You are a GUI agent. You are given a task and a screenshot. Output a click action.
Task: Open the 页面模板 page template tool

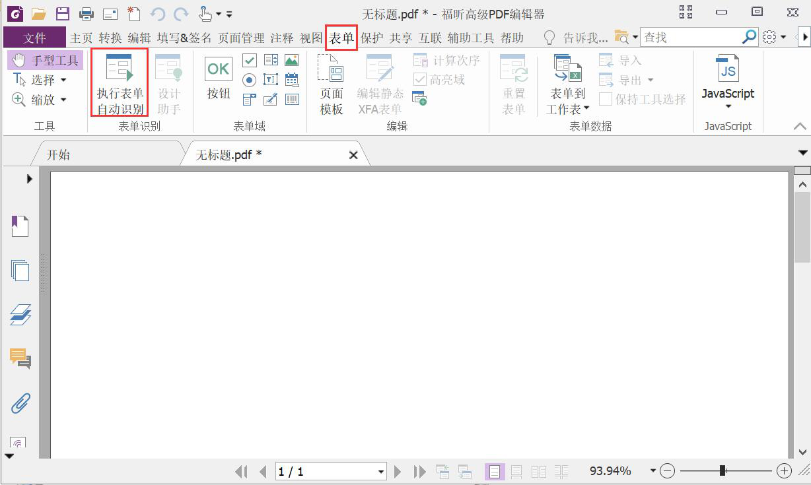[332, 84]
